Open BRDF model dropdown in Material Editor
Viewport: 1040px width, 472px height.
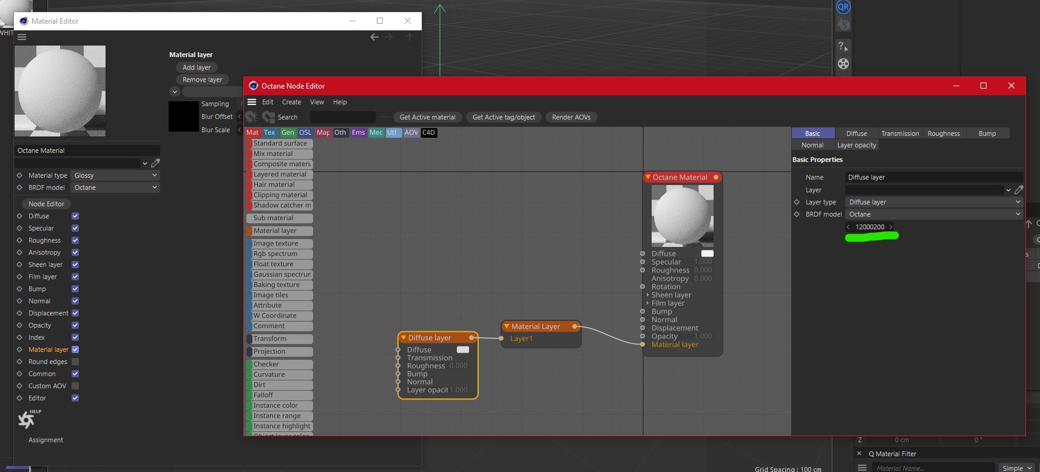pos(115,187)
